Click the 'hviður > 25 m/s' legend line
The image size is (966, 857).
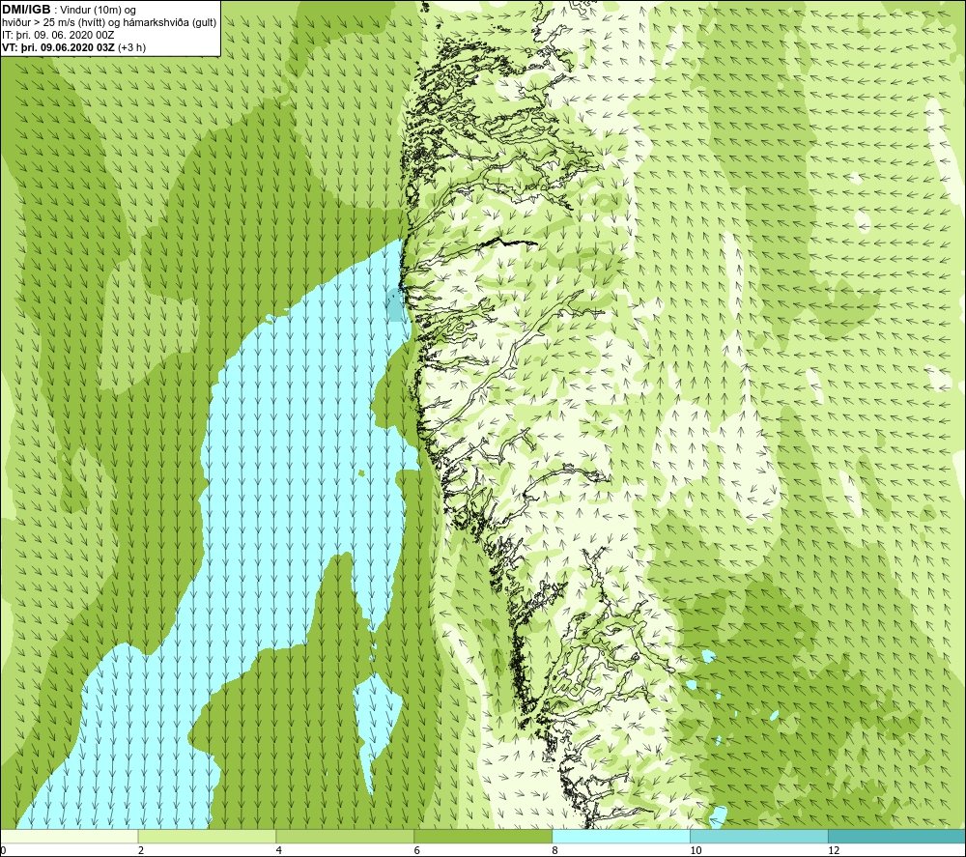109,23
